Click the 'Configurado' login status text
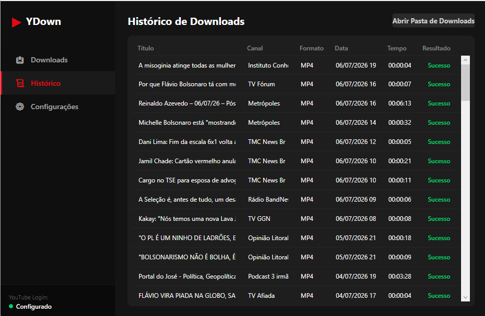This screenshot has width=485, height=316. (x=34, y=307)
